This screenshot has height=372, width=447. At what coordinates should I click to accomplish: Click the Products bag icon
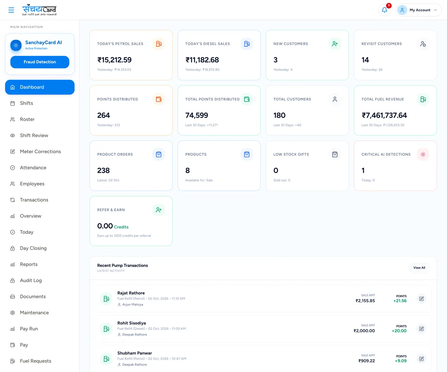(247, 154)
